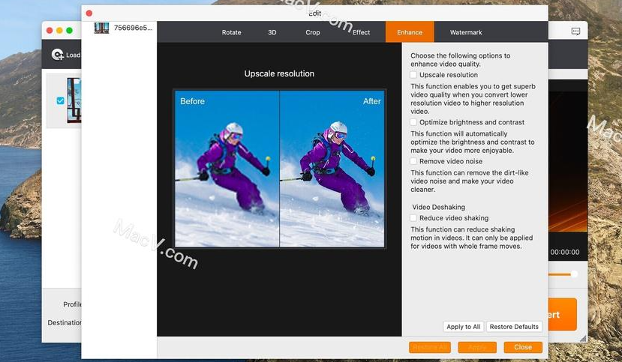This screenshot has height=362, width=622.
Task: Select the Enhance tab
Action: 410,32
